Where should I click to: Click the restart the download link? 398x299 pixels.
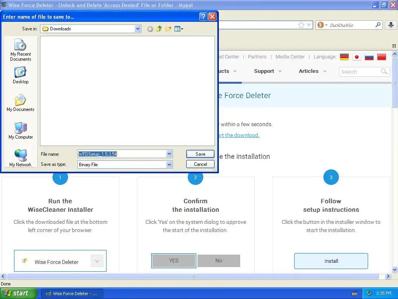pyautogui.click(x=239, y=135)
